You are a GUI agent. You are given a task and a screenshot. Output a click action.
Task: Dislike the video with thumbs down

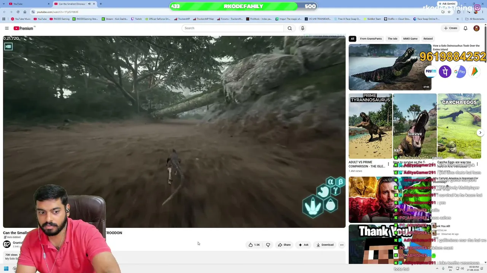268,245
